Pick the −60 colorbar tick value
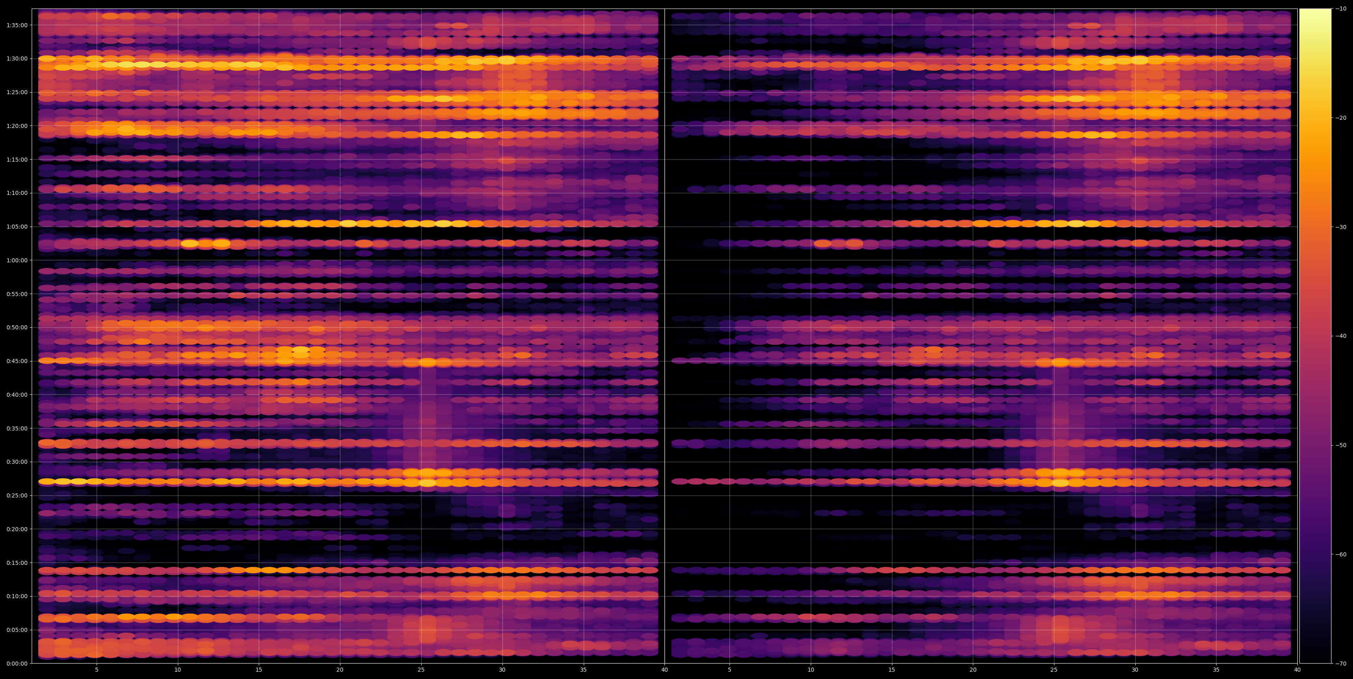The image size is (1353, 679). [x=1341, y=555]
